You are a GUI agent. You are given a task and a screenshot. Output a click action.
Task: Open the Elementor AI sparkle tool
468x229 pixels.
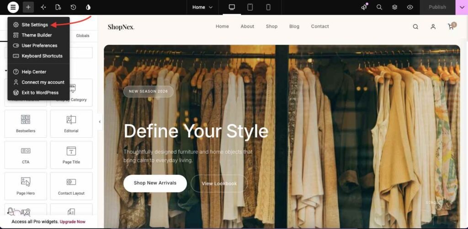point(43,7)
